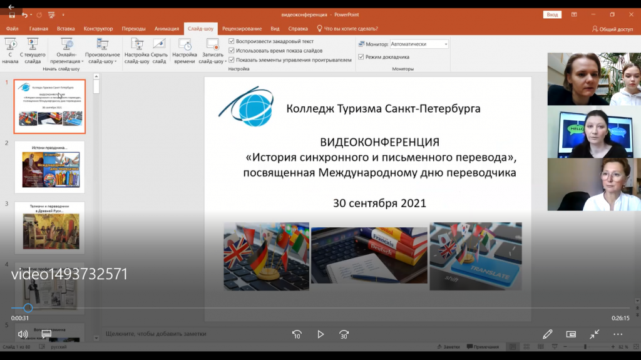Toggle 'Показать элементы управления проигрывателем' checkbox

(x=232, y=59)
